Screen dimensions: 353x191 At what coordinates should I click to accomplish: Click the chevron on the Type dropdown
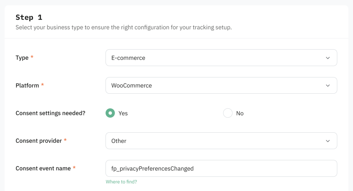click(x=328, y=58)
